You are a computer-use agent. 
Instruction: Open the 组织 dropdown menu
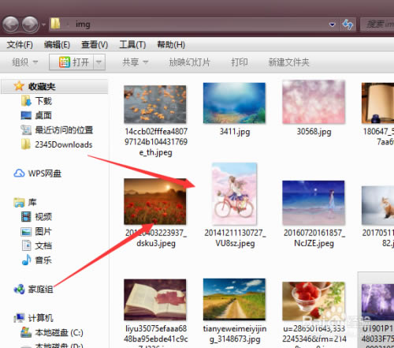[x=25, y=62]
